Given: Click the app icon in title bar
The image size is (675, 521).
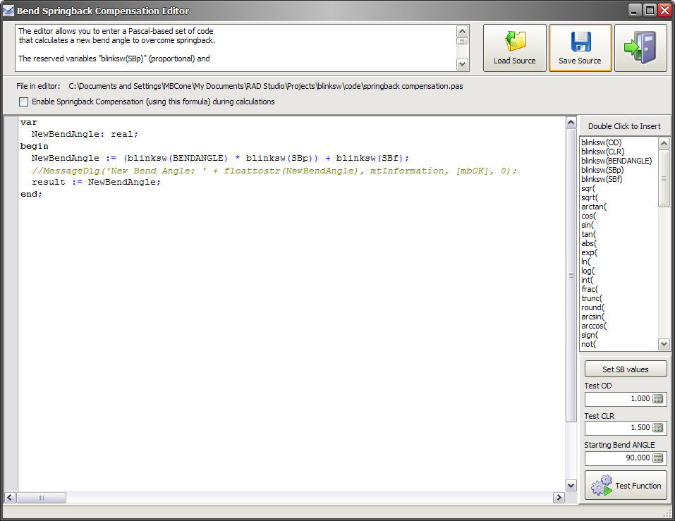Looking at the screenshot, I should click(8, 11).
